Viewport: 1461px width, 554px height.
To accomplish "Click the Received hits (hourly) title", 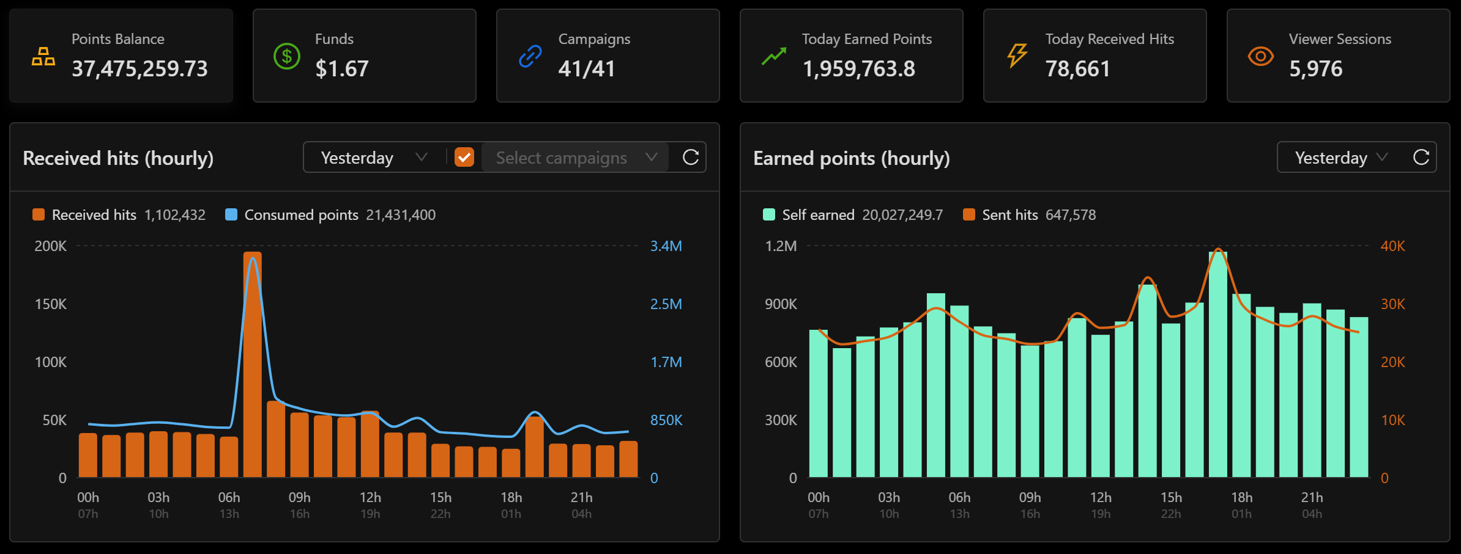I will pos(118,158).
